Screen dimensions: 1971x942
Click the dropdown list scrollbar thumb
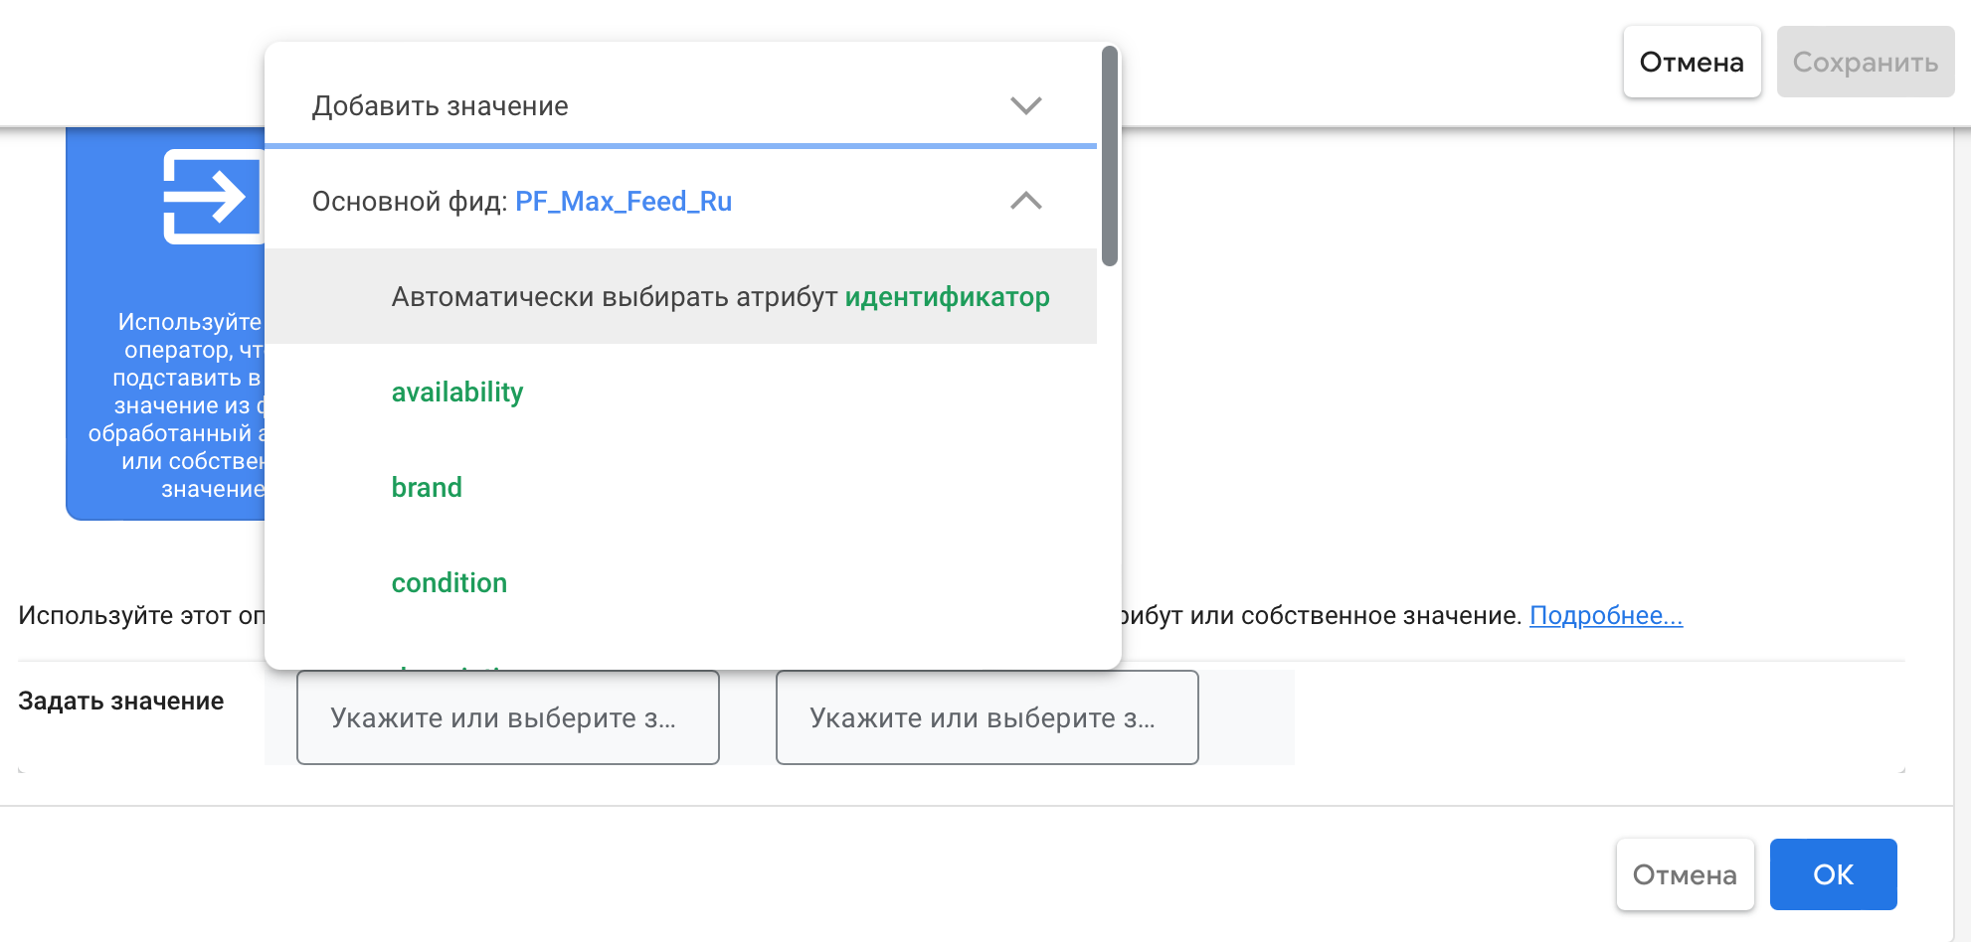1109,157
